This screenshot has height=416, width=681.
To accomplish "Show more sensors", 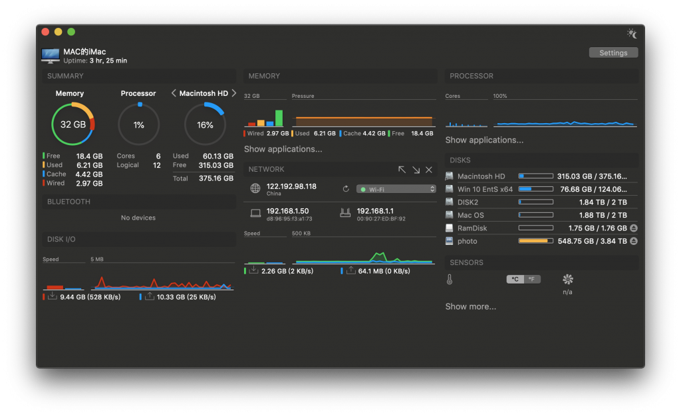I will click(x=470, y=306).
